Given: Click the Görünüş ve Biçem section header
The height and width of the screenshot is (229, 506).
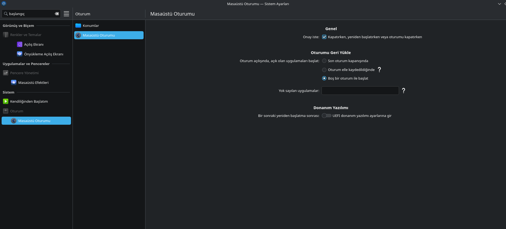Looking at the screenshot, I should pos(18,26).
